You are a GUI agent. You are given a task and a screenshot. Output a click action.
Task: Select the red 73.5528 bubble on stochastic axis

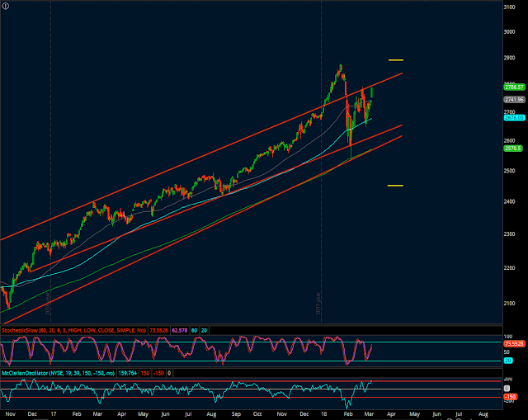pyautogui.click(x=514, y=343)
